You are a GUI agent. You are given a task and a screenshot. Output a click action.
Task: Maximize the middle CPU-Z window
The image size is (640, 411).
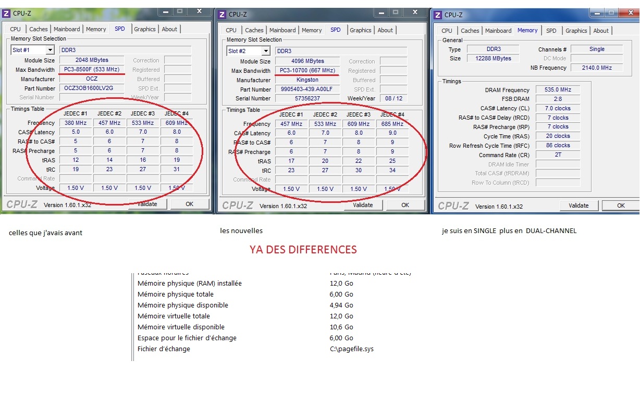pos(396,11)
